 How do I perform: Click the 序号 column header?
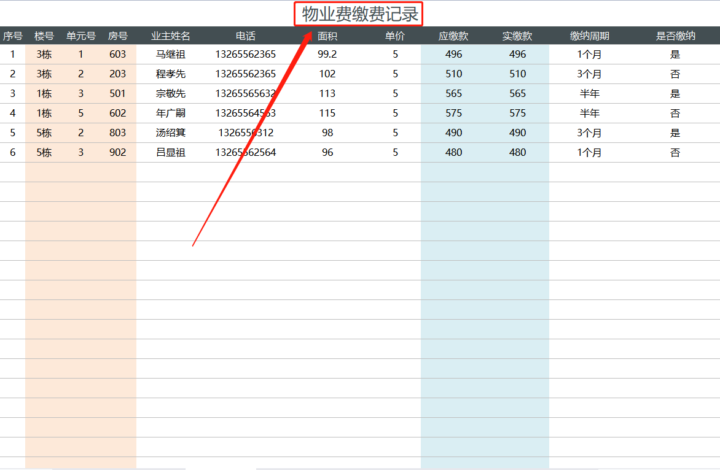coord(12,36)
